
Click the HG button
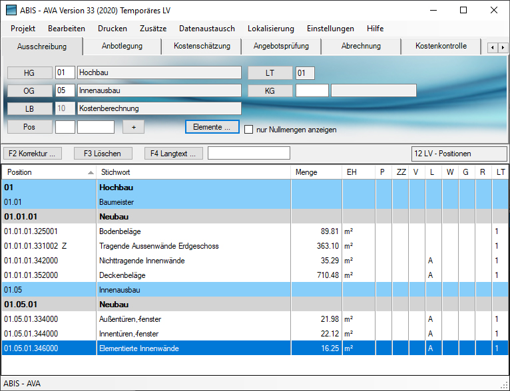(29, 72)
